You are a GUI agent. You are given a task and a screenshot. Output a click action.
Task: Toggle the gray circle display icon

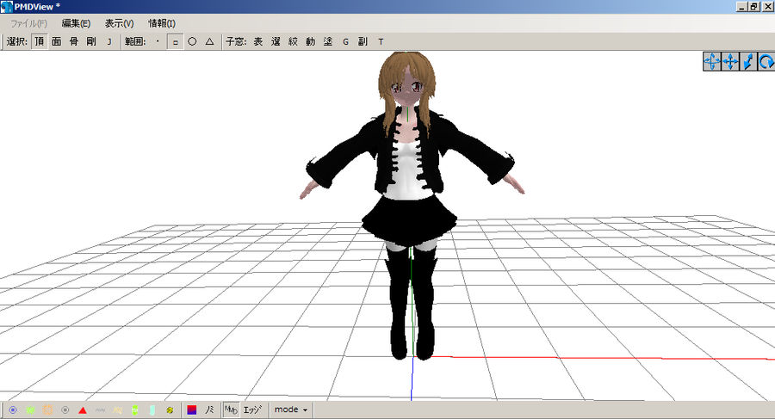coord(65,410)
